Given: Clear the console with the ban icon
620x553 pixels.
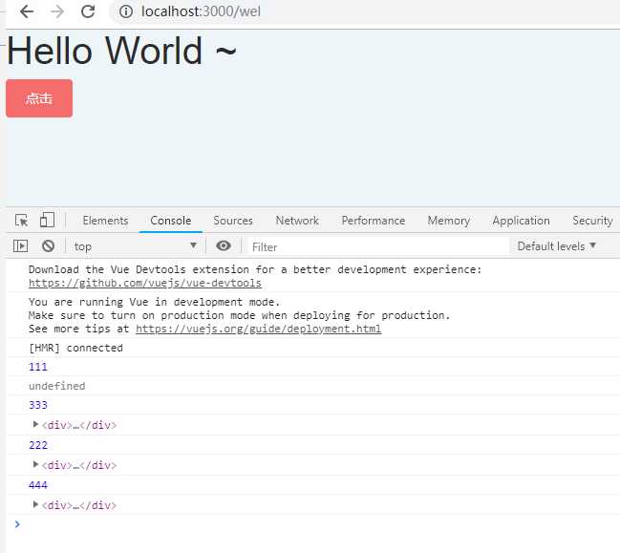Looking at the screenshot, I should (48, 245).
